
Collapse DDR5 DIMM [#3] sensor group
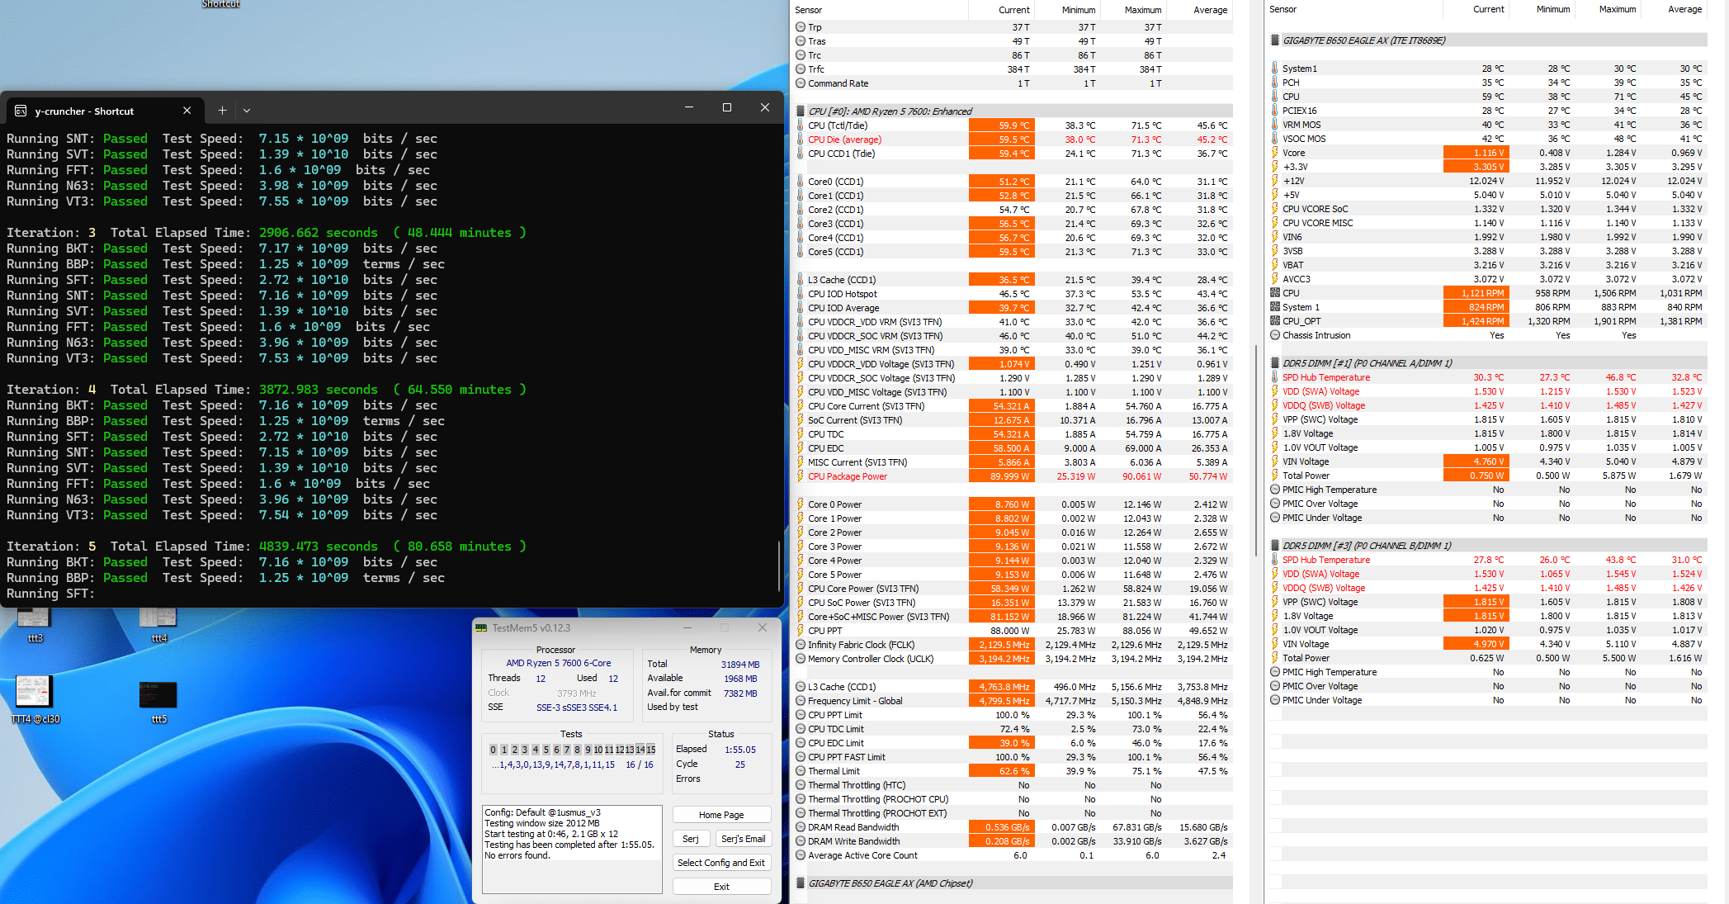pyautogui.click(x=1275, y=546)
